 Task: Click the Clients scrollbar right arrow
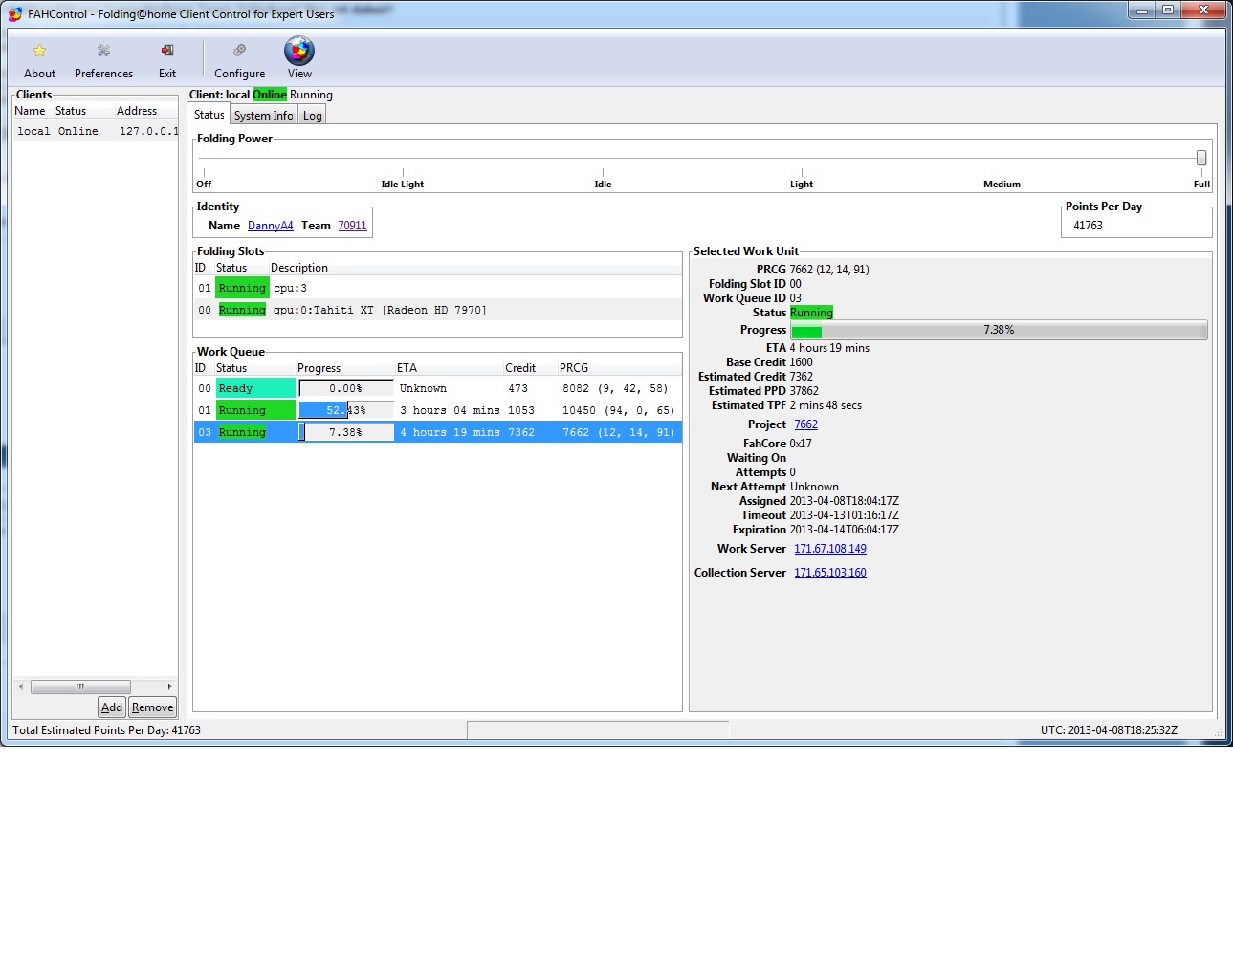(169, 686)
